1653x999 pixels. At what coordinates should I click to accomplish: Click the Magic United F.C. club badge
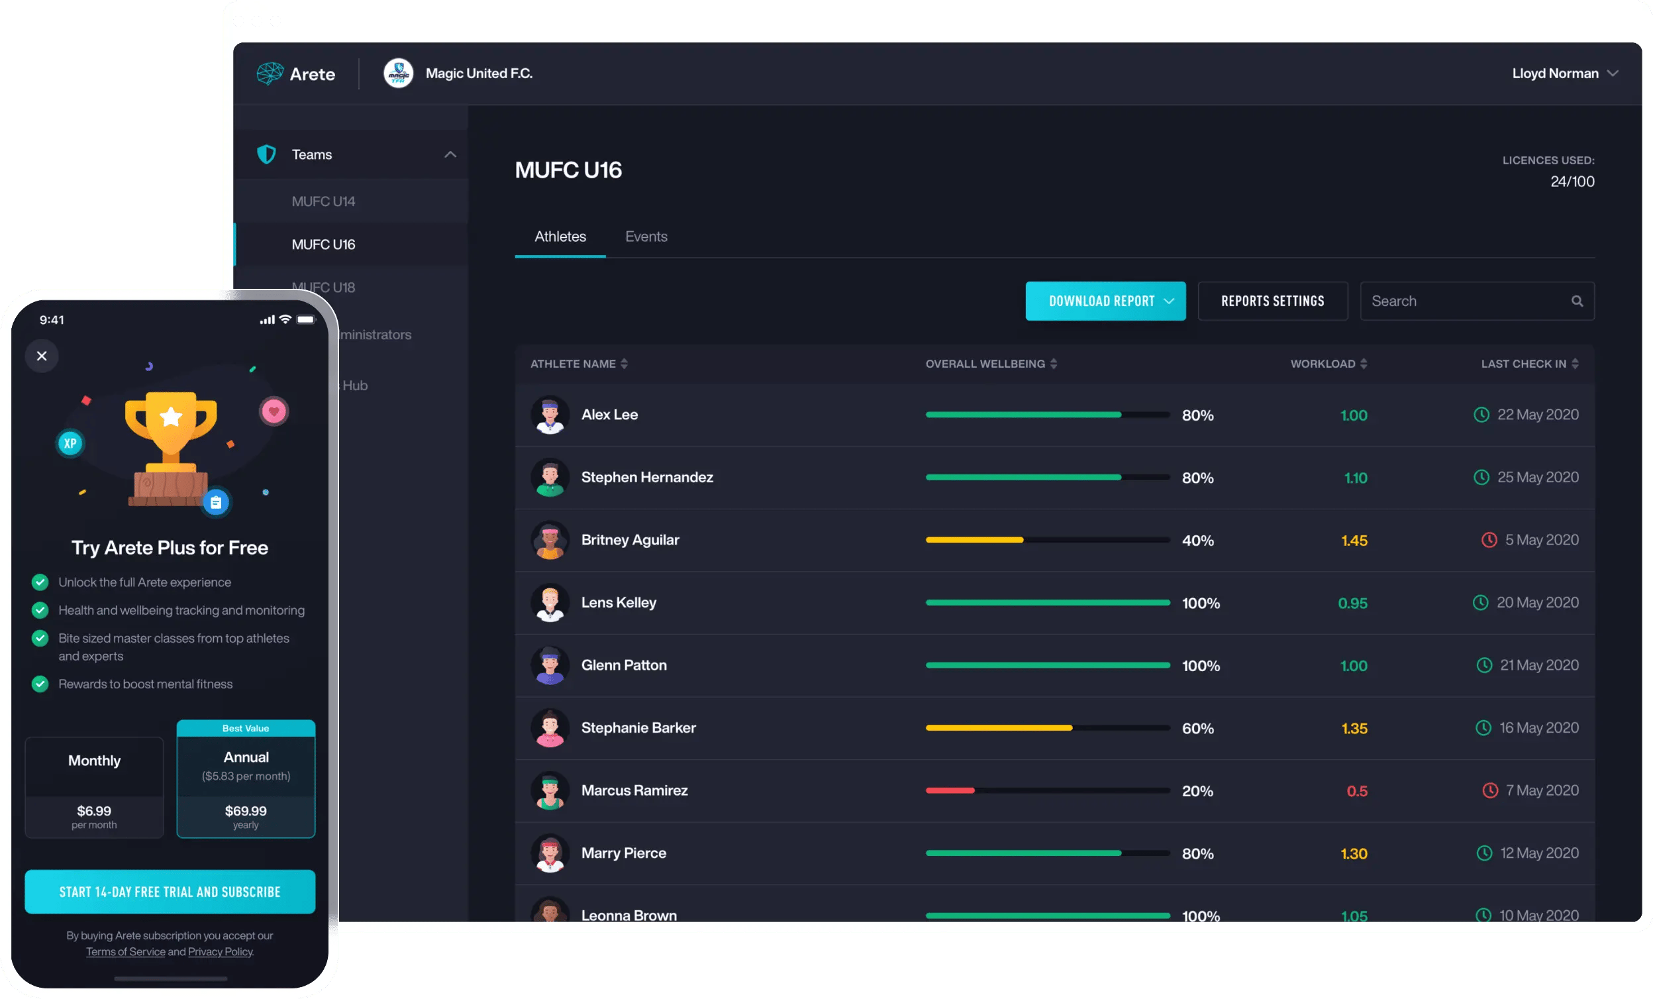(x=399, y=73)
